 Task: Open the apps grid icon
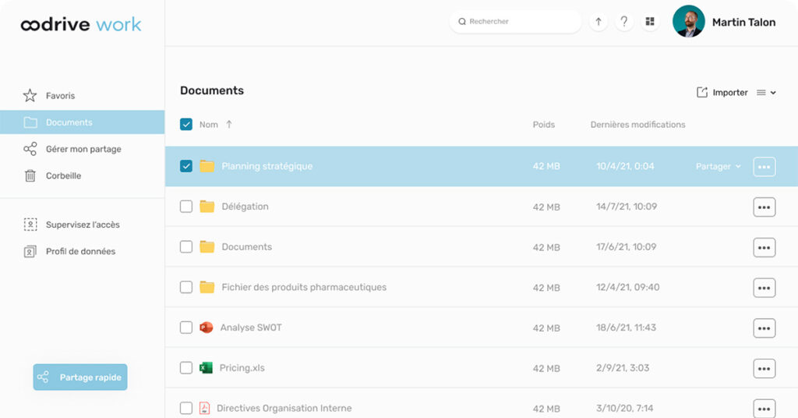649,22
